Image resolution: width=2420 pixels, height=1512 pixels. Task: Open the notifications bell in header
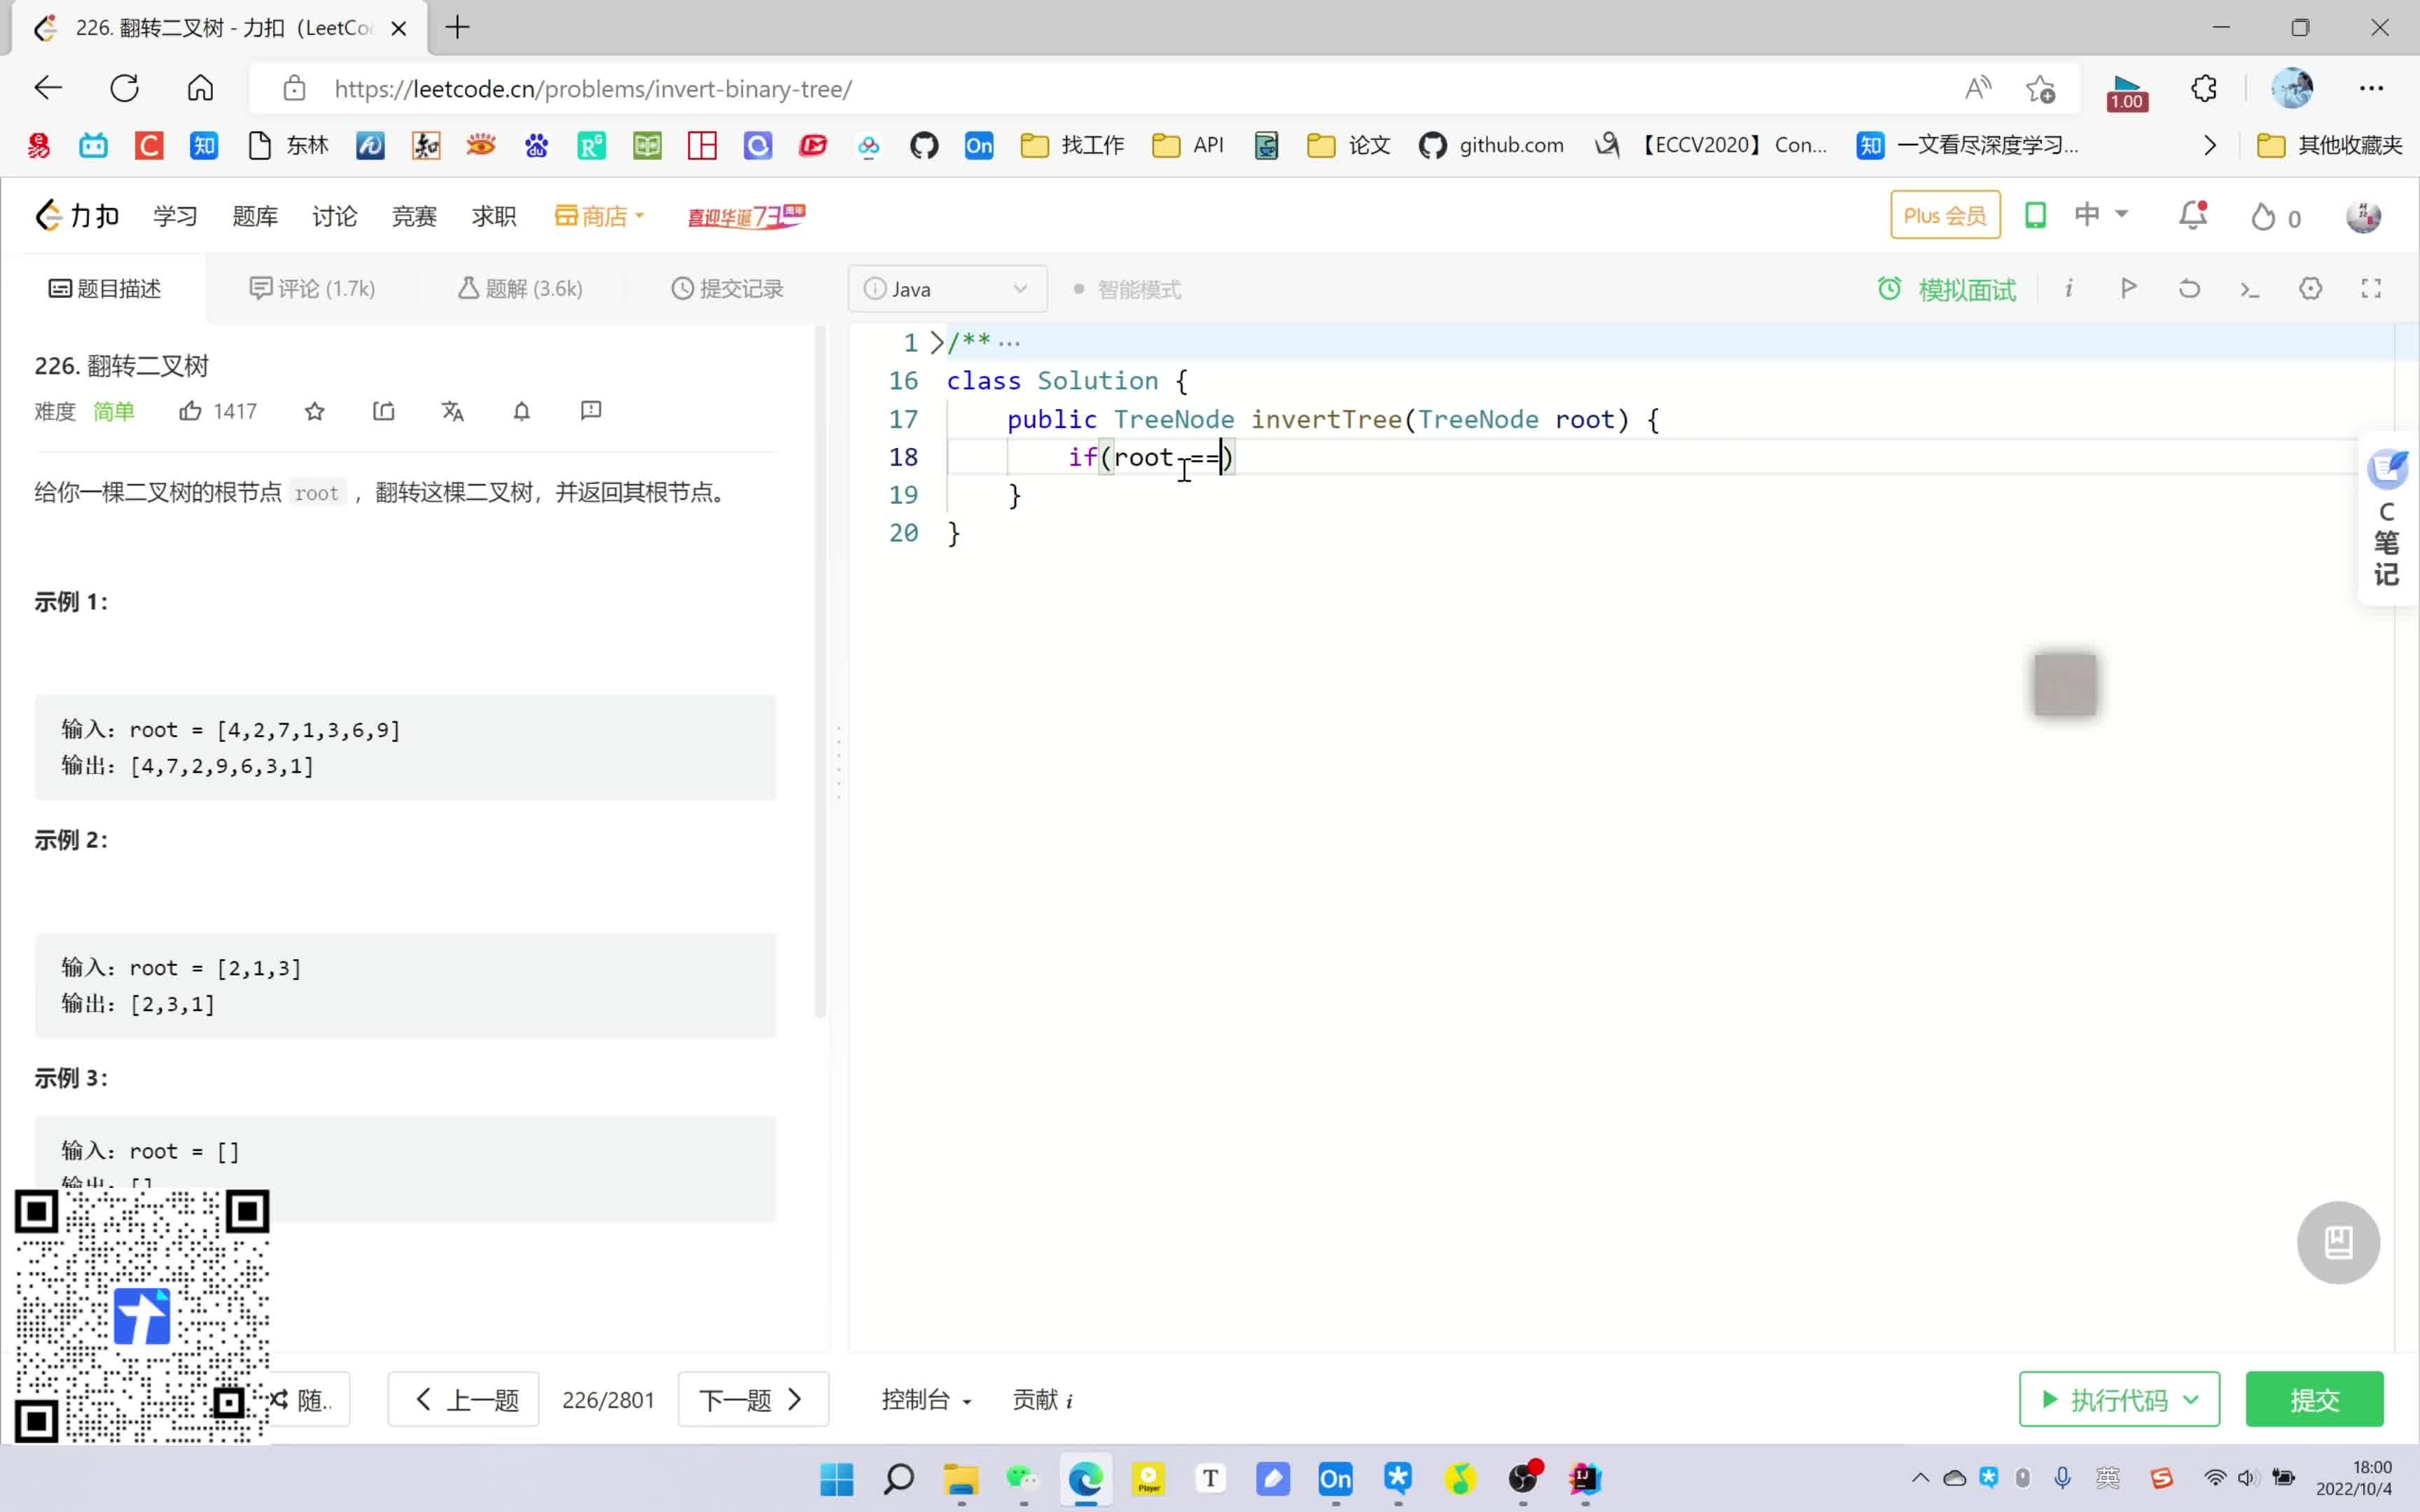[2193, 215]
